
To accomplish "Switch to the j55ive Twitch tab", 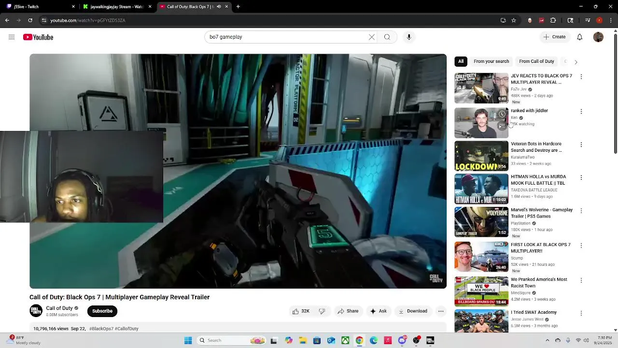I will point(41,7).
